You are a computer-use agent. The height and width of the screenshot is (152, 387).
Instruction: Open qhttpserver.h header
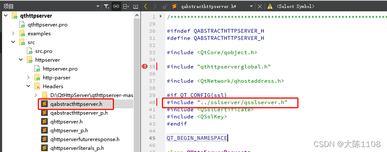click(x=66, y=122)
